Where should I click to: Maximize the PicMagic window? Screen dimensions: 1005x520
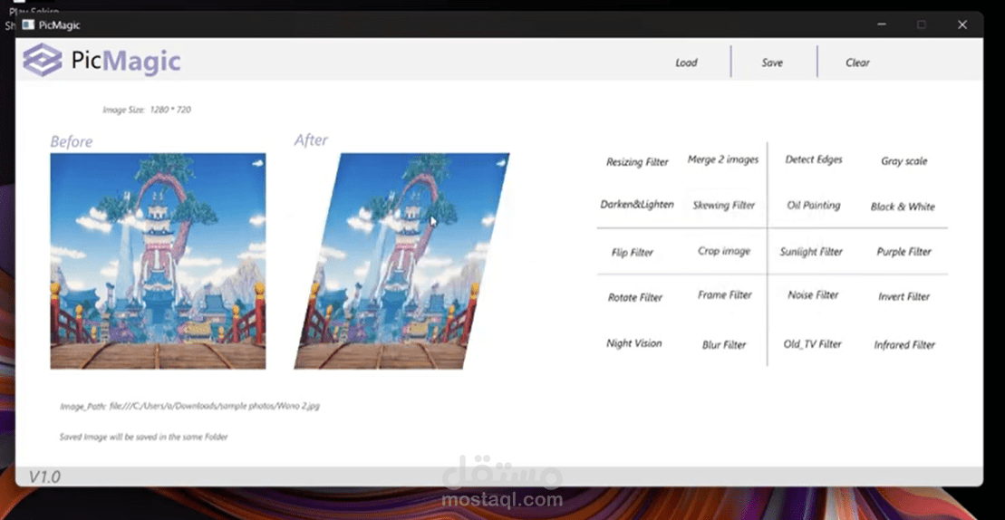coord(921,24)
